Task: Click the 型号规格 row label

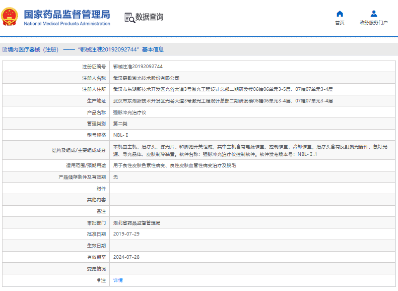Action: pos(96,135)
